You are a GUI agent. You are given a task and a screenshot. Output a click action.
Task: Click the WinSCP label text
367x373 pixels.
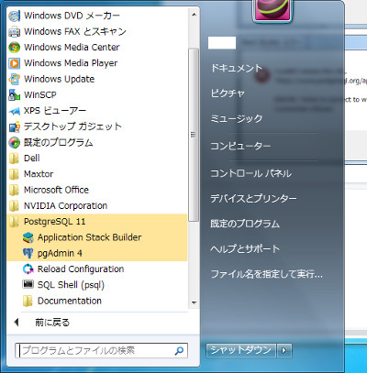[x=40, y=95]
